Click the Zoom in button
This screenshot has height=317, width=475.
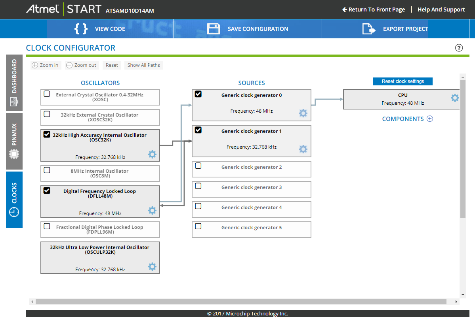(46, 65)
